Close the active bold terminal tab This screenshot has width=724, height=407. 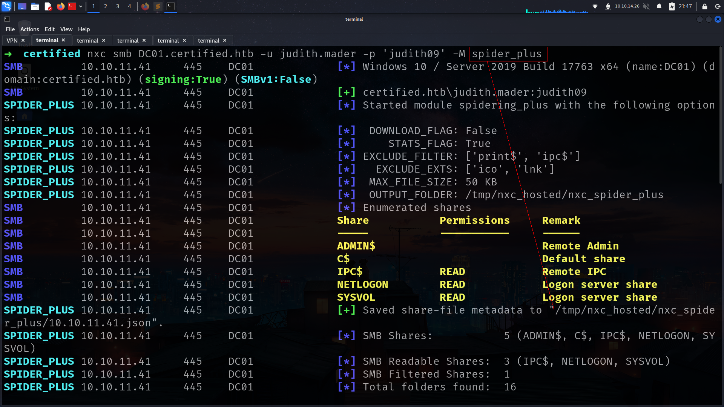click(63, 40)
